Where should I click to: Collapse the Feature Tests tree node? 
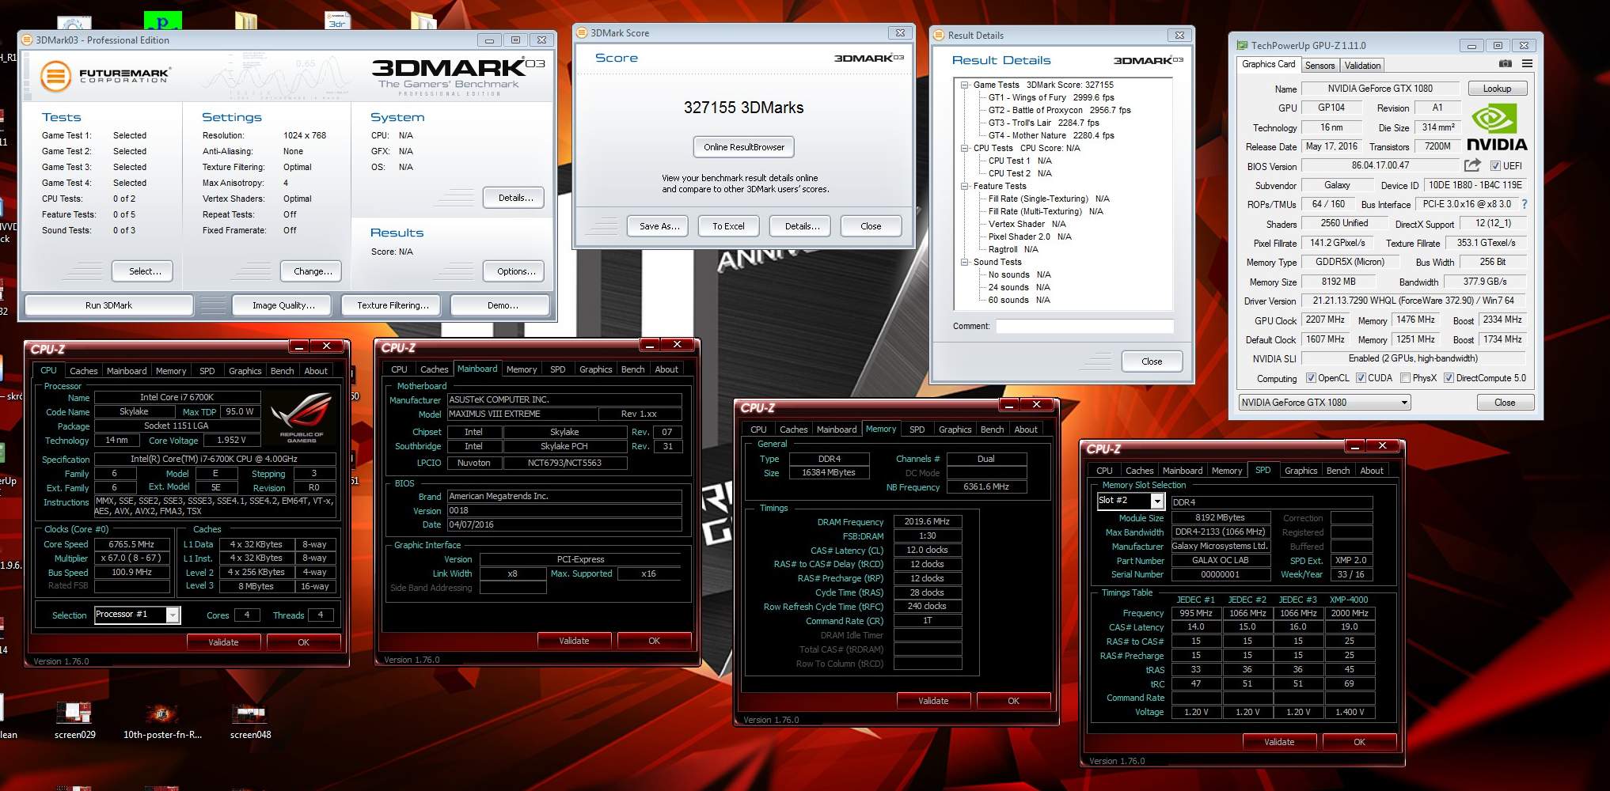point(964,186)
